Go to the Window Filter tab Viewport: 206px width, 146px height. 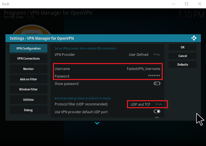click(x=28, y=89)
